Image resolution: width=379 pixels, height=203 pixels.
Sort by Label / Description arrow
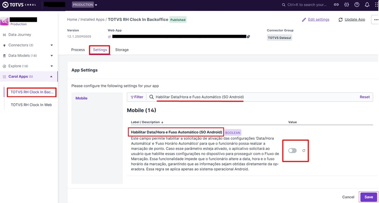[x=162, y=122]
